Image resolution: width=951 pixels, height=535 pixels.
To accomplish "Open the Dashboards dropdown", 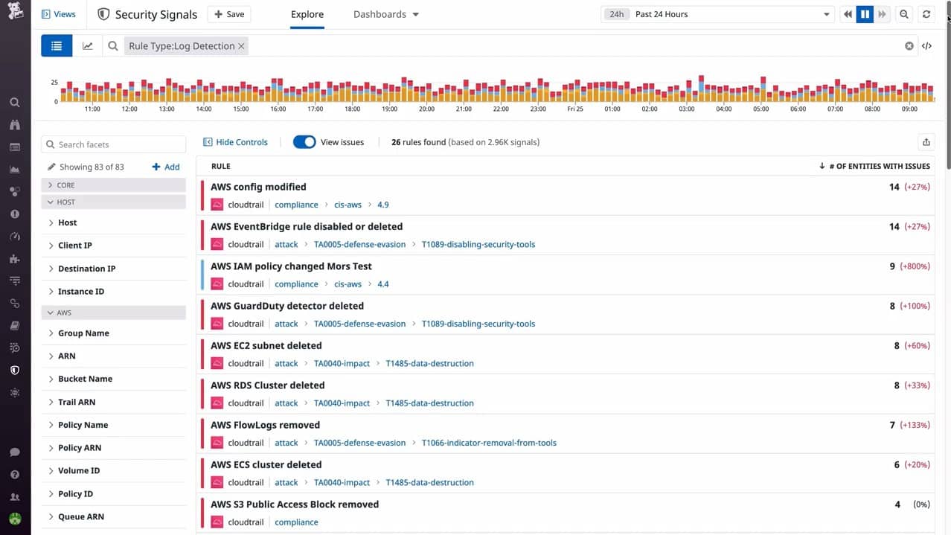I will coord(386,14).
